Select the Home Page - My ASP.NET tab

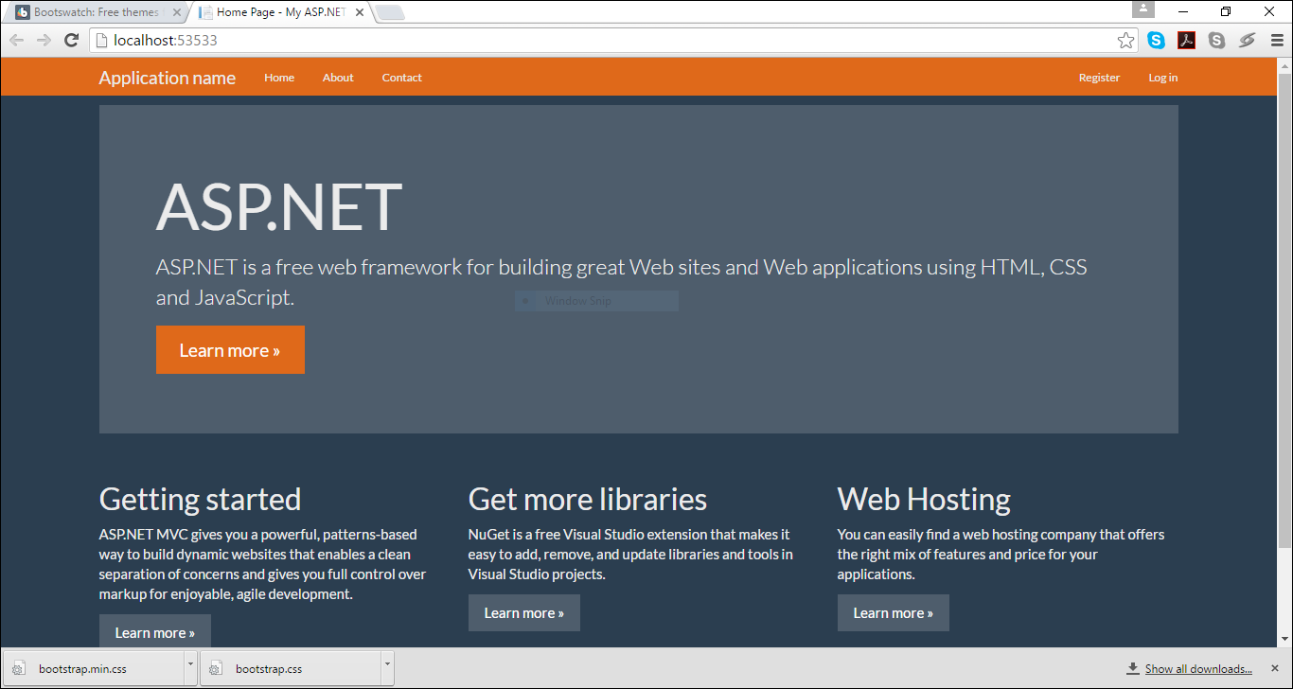pyautogui.click(x=280, y=12)
